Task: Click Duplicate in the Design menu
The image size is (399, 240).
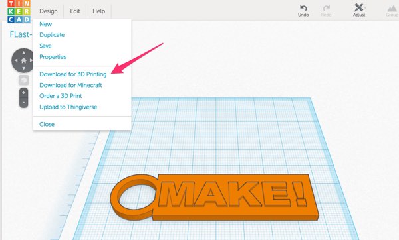Action: coord(52,35)
